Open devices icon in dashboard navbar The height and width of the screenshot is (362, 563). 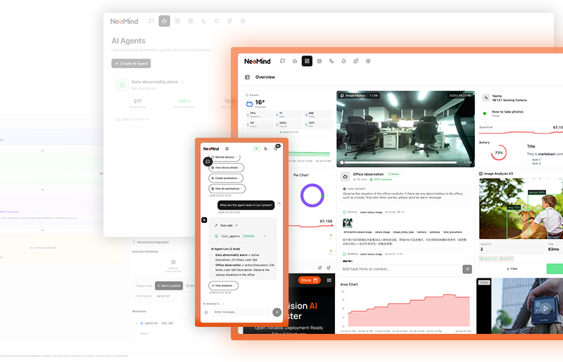(320, 61)
